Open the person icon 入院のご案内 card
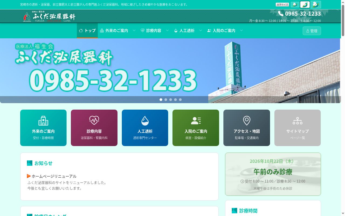 196,128
